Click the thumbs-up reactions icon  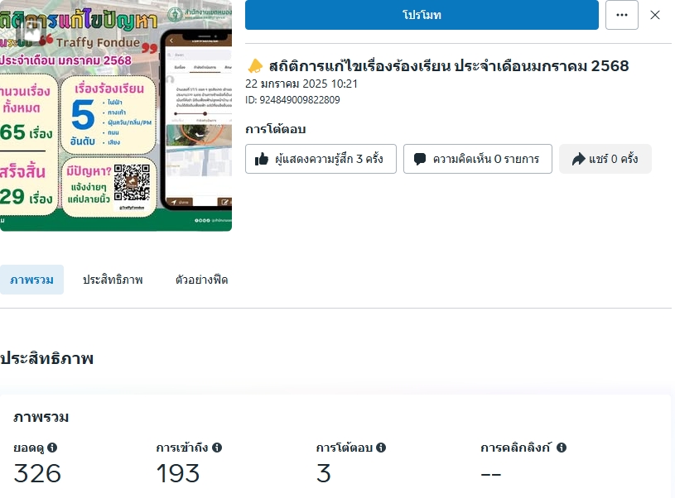click(x=262, y=159)
